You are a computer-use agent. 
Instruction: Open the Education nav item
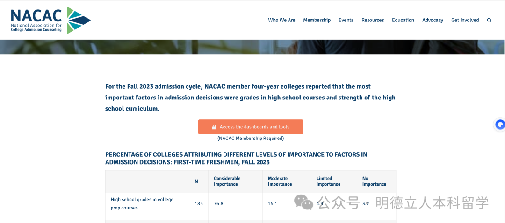403,20
